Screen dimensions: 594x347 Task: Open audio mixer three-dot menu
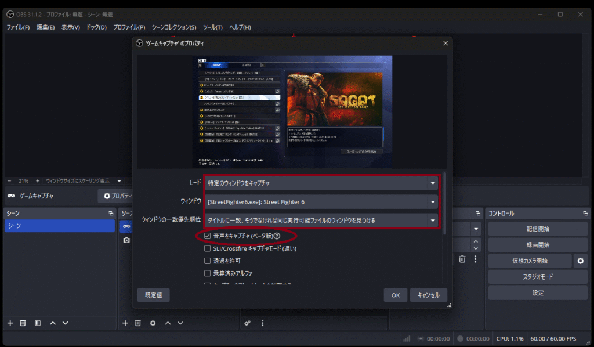click(x=263, y=323)
